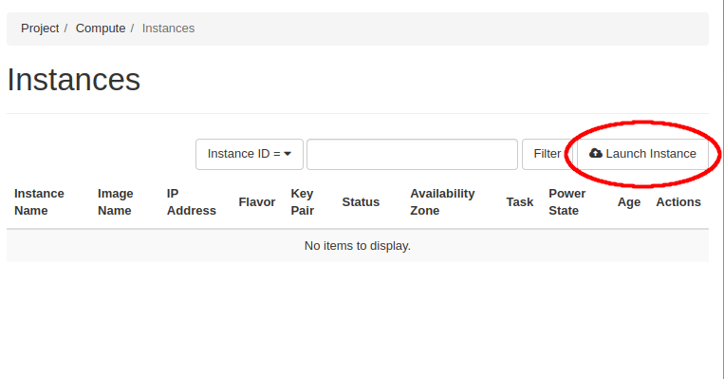Click the Power State column header
724x379 pixels.
click(567, 202)
